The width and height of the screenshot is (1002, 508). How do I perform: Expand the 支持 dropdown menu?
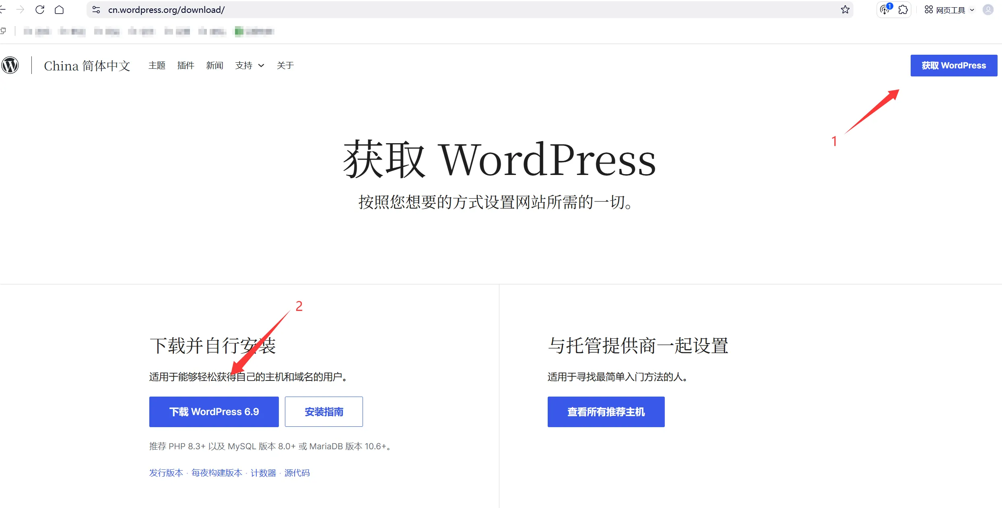click(x=249, y=65)
